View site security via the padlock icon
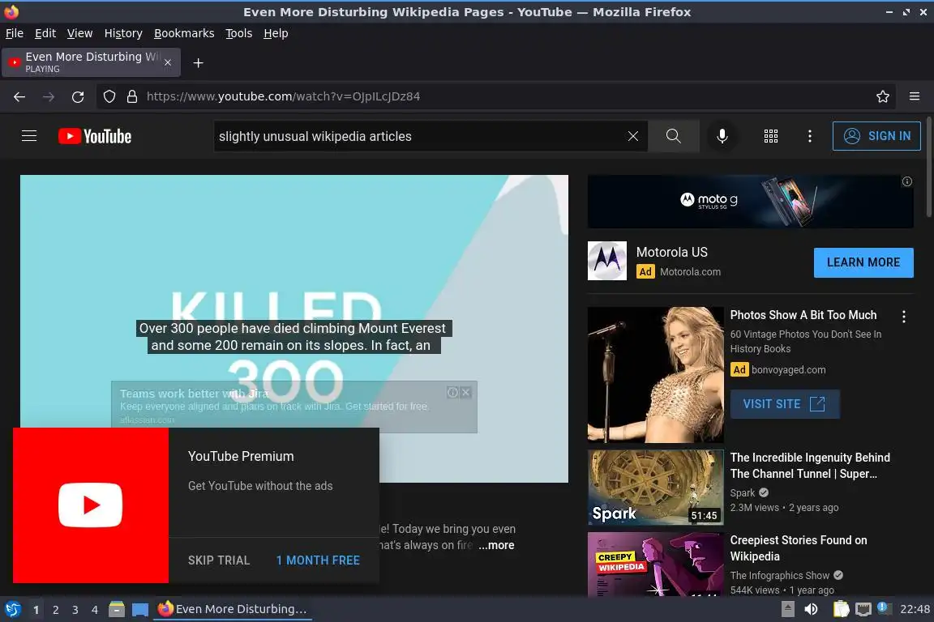The image size is (934, 622). click(x=132, y=96)
